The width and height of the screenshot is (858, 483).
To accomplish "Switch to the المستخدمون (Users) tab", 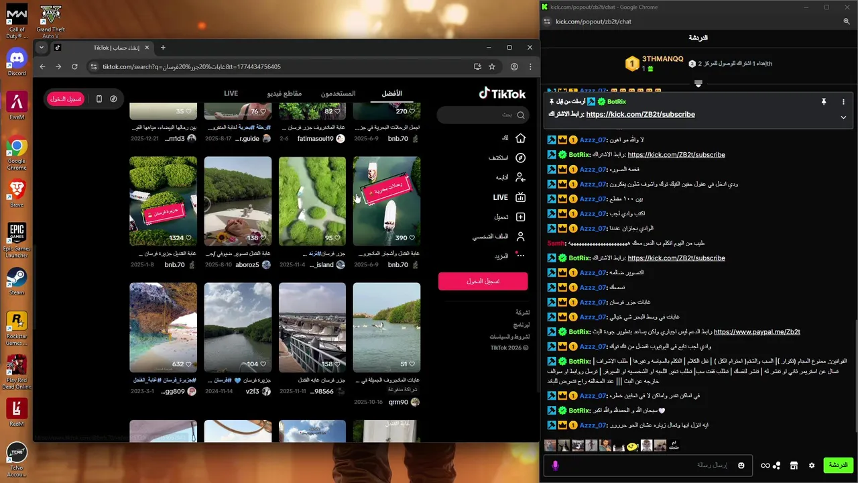I will 338,93.
